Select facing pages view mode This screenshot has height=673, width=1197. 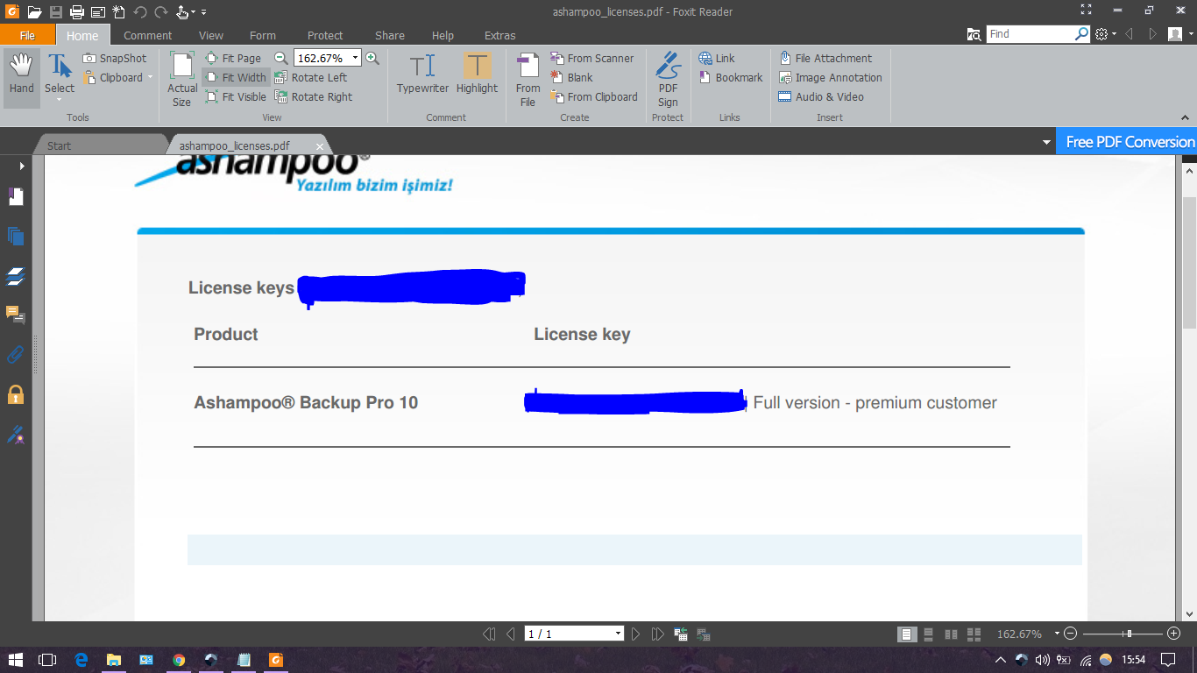(951, 634)
